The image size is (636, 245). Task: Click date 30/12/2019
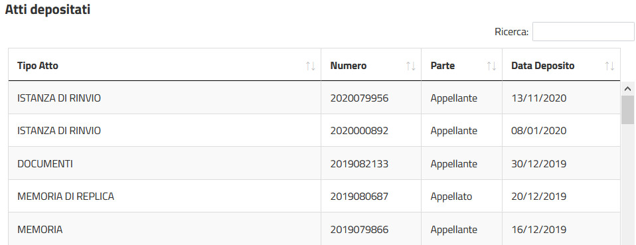point(538,164)
